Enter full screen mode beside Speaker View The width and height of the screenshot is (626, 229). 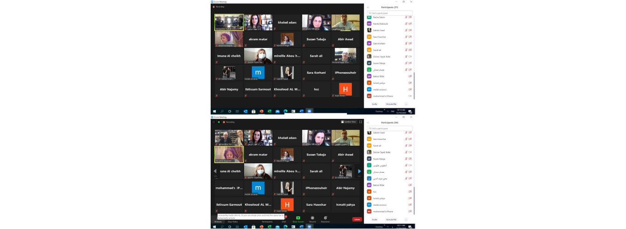tap(360, 122)
